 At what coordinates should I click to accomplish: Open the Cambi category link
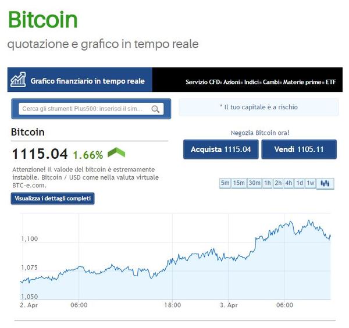[x=271, y=82]
